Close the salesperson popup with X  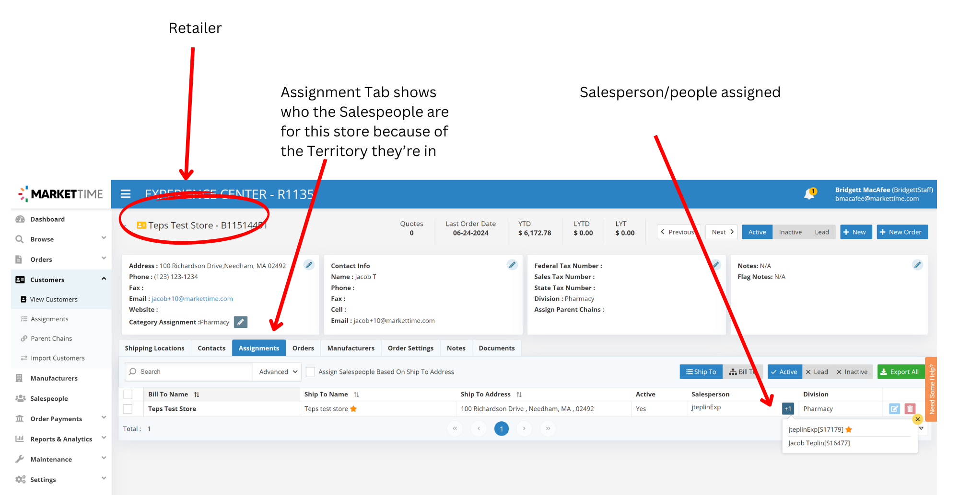(917, 419)
